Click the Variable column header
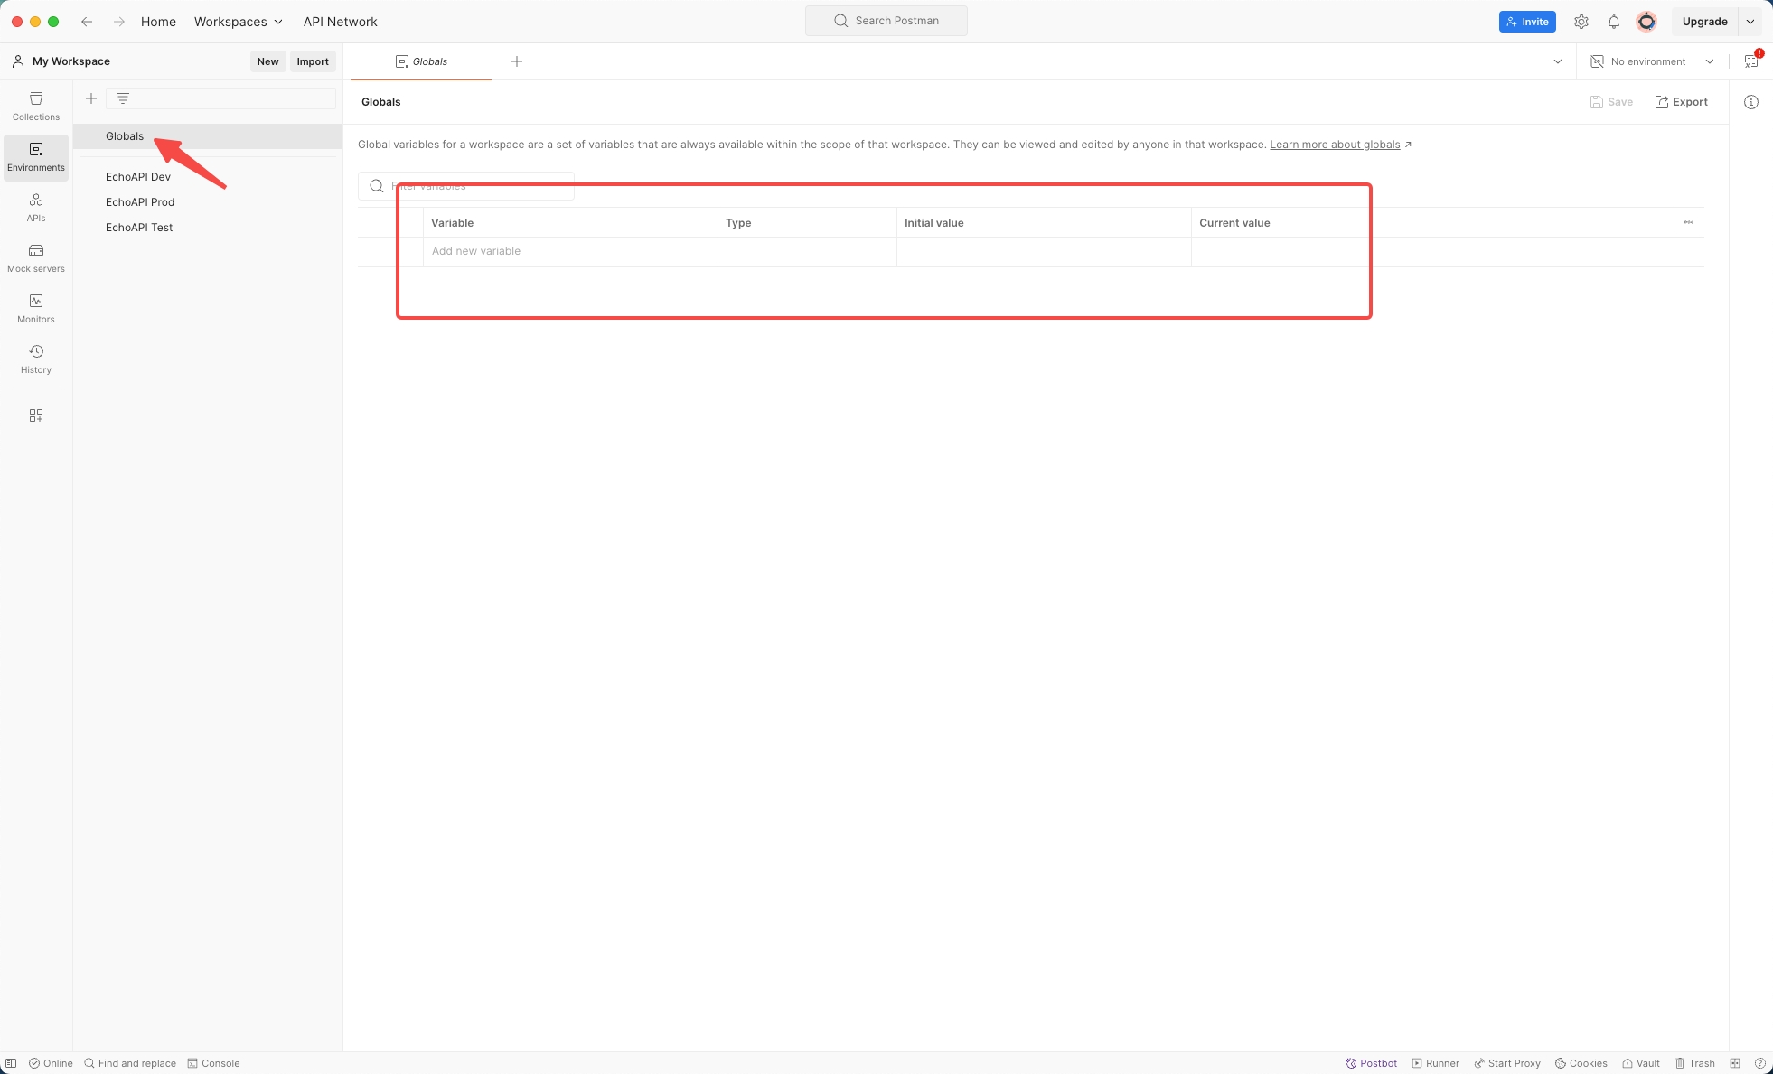This screenshot has height=1074, width=1773. coord(570,223)
